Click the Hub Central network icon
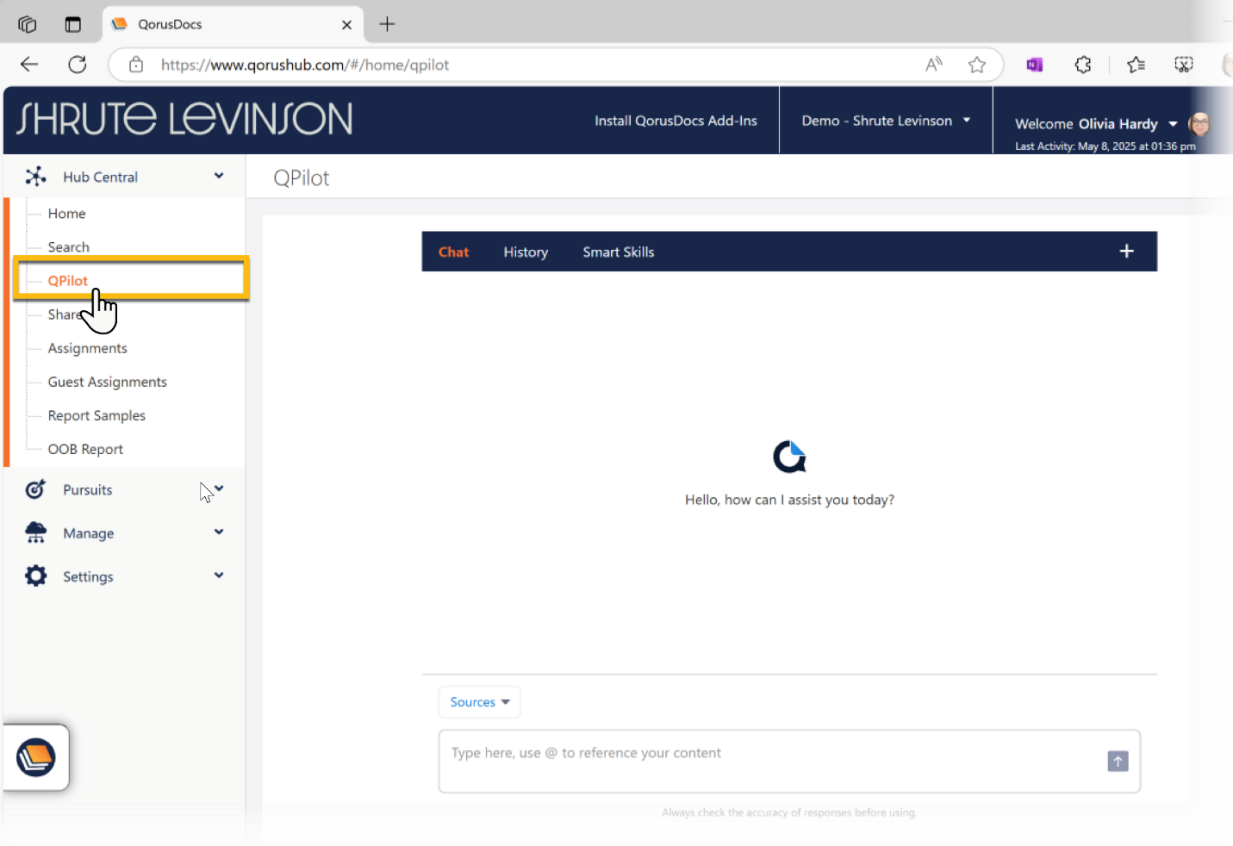Image resolution: width=1233 pixels, height=846 pixels. [35, 177]
